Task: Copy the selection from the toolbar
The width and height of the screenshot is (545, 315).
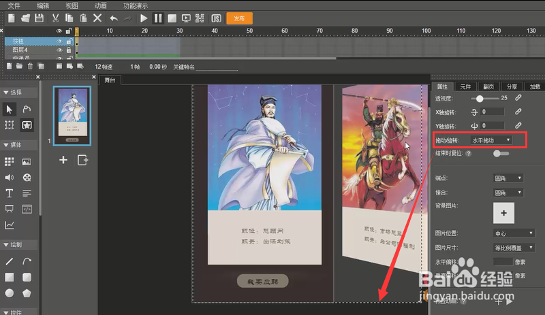Action: tap(69, 18)
